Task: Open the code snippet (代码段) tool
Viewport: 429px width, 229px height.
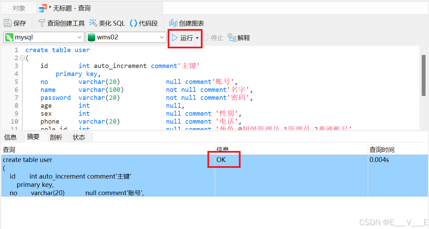Action: (144, 23)
